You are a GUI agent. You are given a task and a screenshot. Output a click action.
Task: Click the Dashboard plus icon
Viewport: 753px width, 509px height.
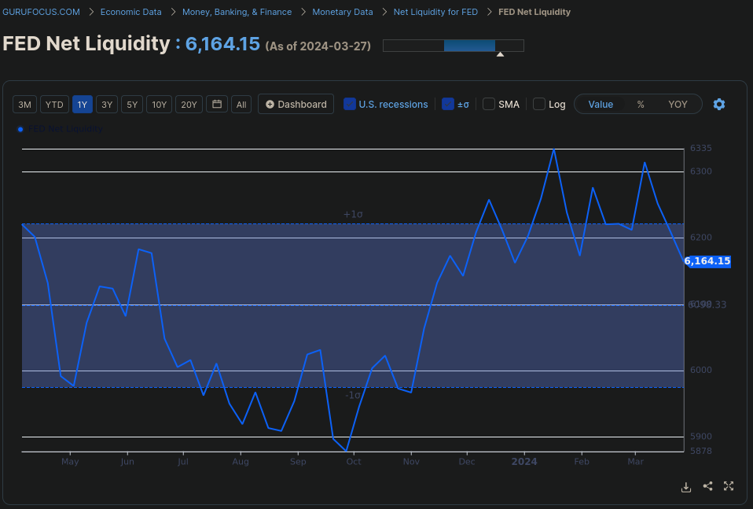pos(270,103)
